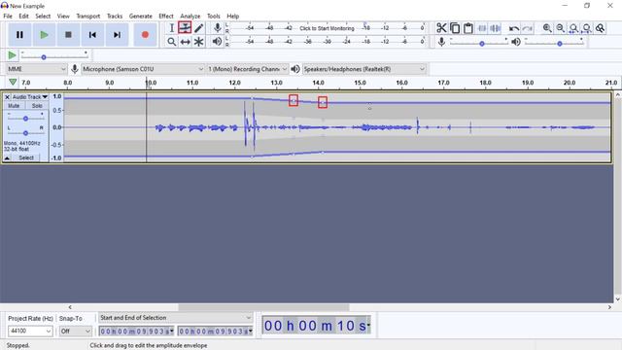
Task: Click the Play-at-Speed green play button
Action: coord(13,55)
